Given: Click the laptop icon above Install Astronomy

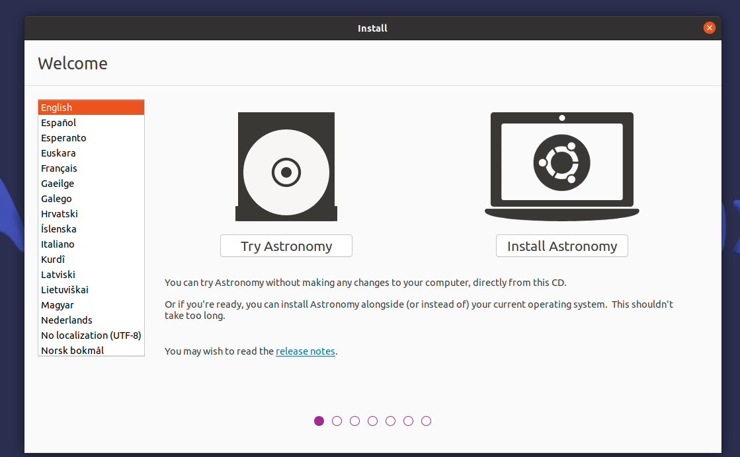Looking at the screenshot, I should (x=561, y=166).
